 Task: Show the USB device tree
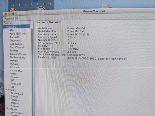tap(12, 87)
